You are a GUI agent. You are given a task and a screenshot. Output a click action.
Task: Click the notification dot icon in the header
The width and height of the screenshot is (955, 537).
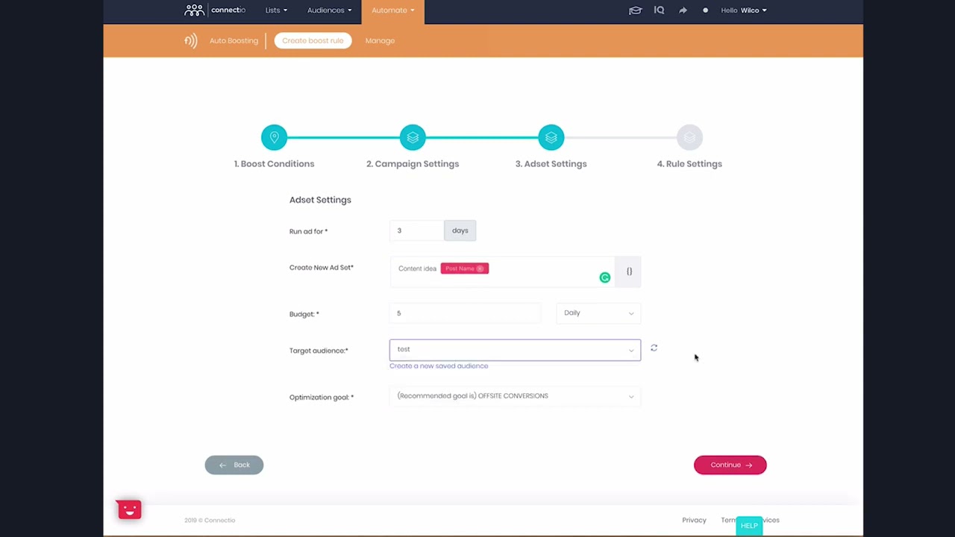click(x=705, y=10)
